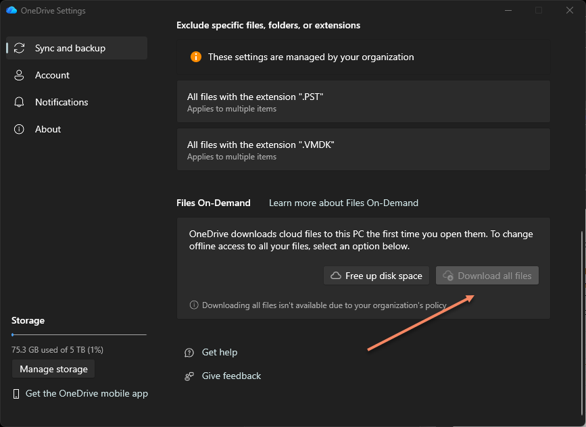Click "These settings are managed by your organization"
586x427 pixels.
point(311,57)
